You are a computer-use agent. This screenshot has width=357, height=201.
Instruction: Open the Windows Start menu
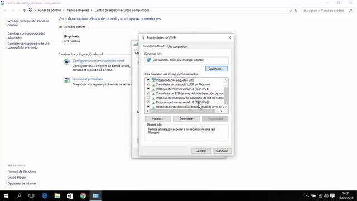click(6, 196)
